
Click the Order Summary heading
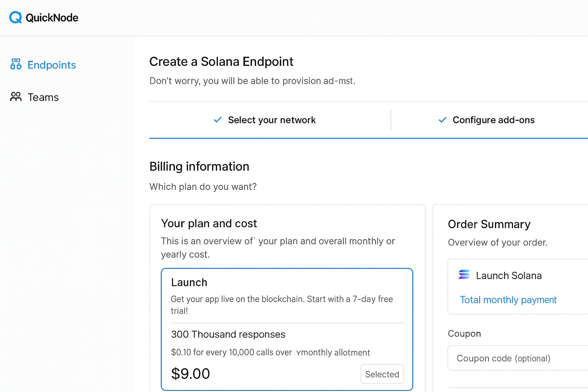pyautogui.click(x=489, y=224)
